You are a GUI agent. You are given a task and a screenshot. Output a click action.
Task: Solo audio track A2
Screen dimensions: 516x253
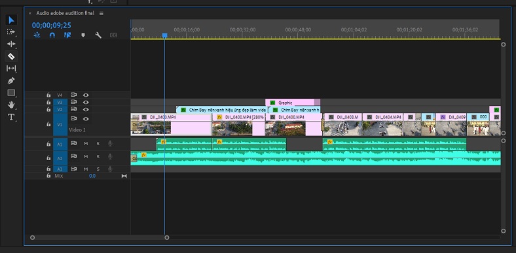pos(98,157)
